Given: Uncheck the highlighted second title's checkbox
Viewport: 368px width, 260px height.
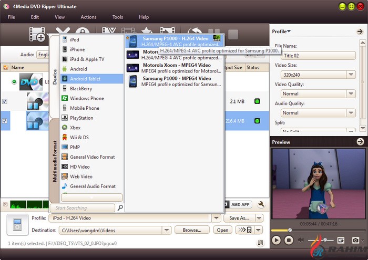Looking at the screenshot, I should coord(5,121).
